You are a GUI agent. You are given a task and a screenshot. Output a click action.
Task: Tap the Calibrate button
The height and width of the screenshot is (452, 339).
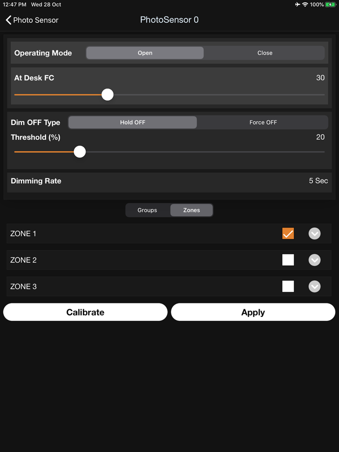[85, 312]
